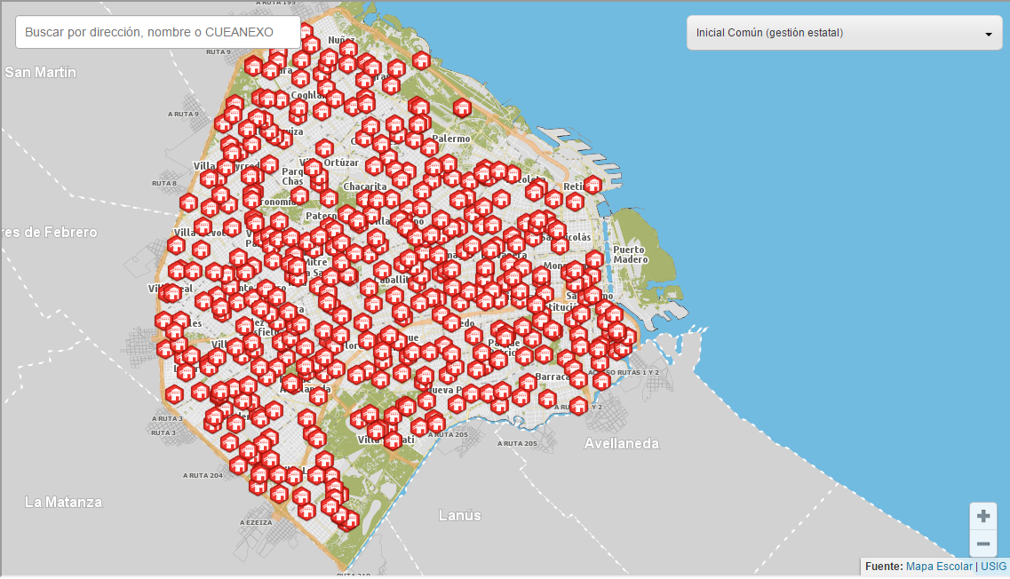The width and height of the screenshot is (1010, 579).
Task: Select a school marker near Villa Real
Action: pyautogui.click(x=173, y=293)
